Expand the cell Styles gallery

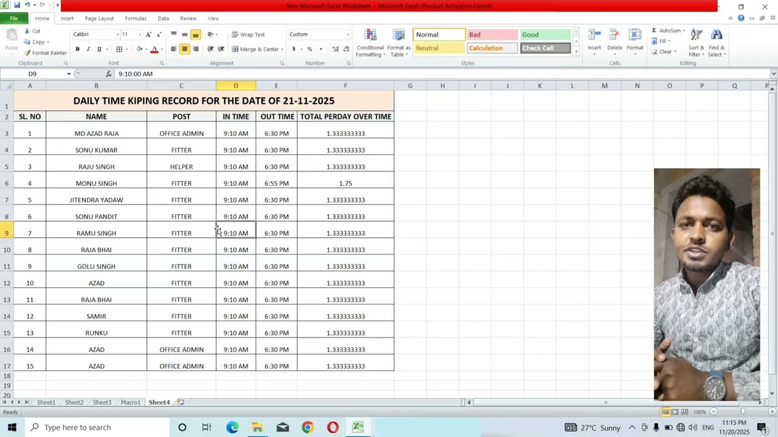tap(576, 52)
